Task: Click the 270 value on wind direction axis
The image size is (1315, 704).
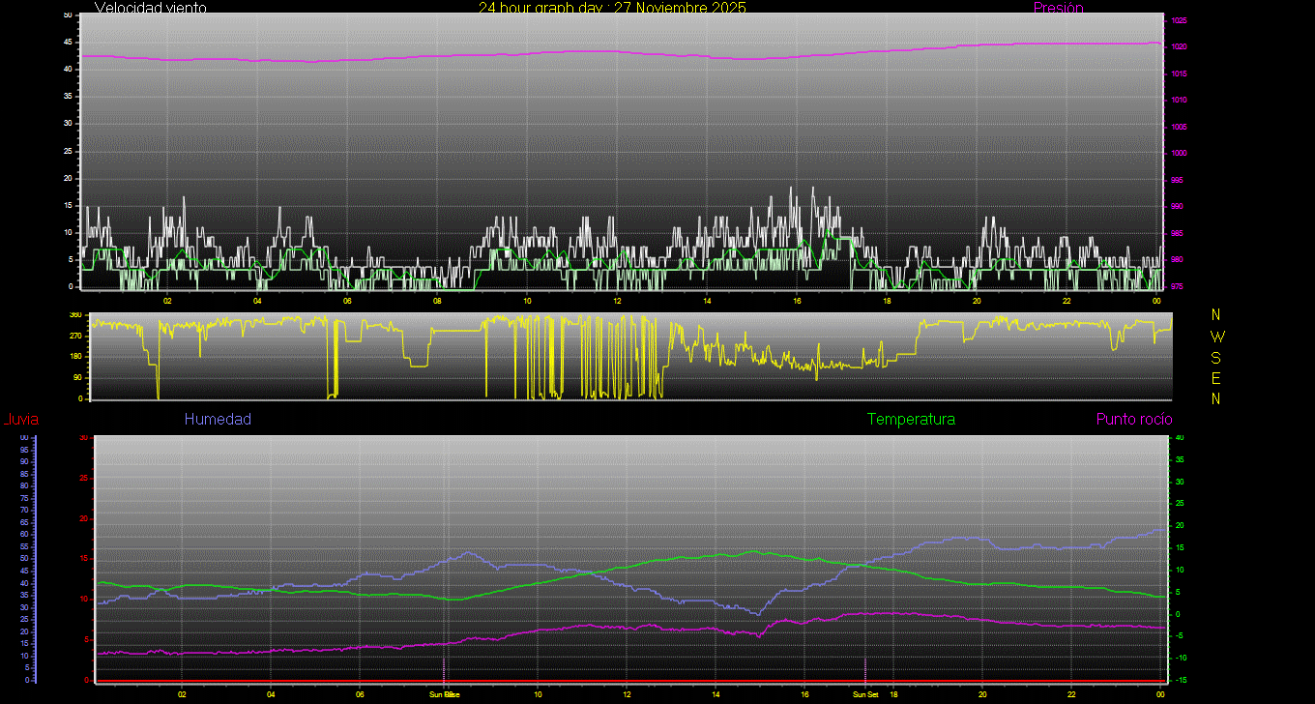Action: coord(75,336)
